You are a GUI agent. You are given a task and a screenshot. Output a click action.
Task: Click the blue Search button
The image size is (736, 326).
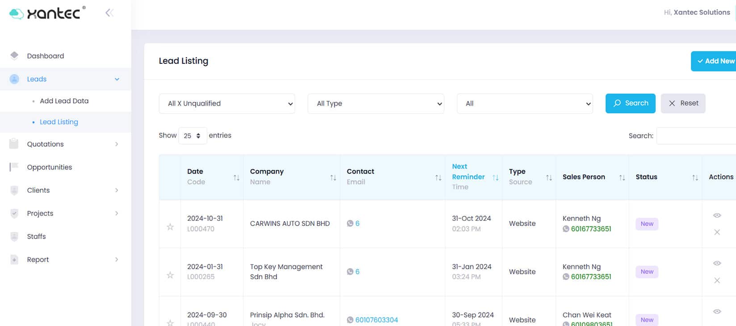coord(630,103)
